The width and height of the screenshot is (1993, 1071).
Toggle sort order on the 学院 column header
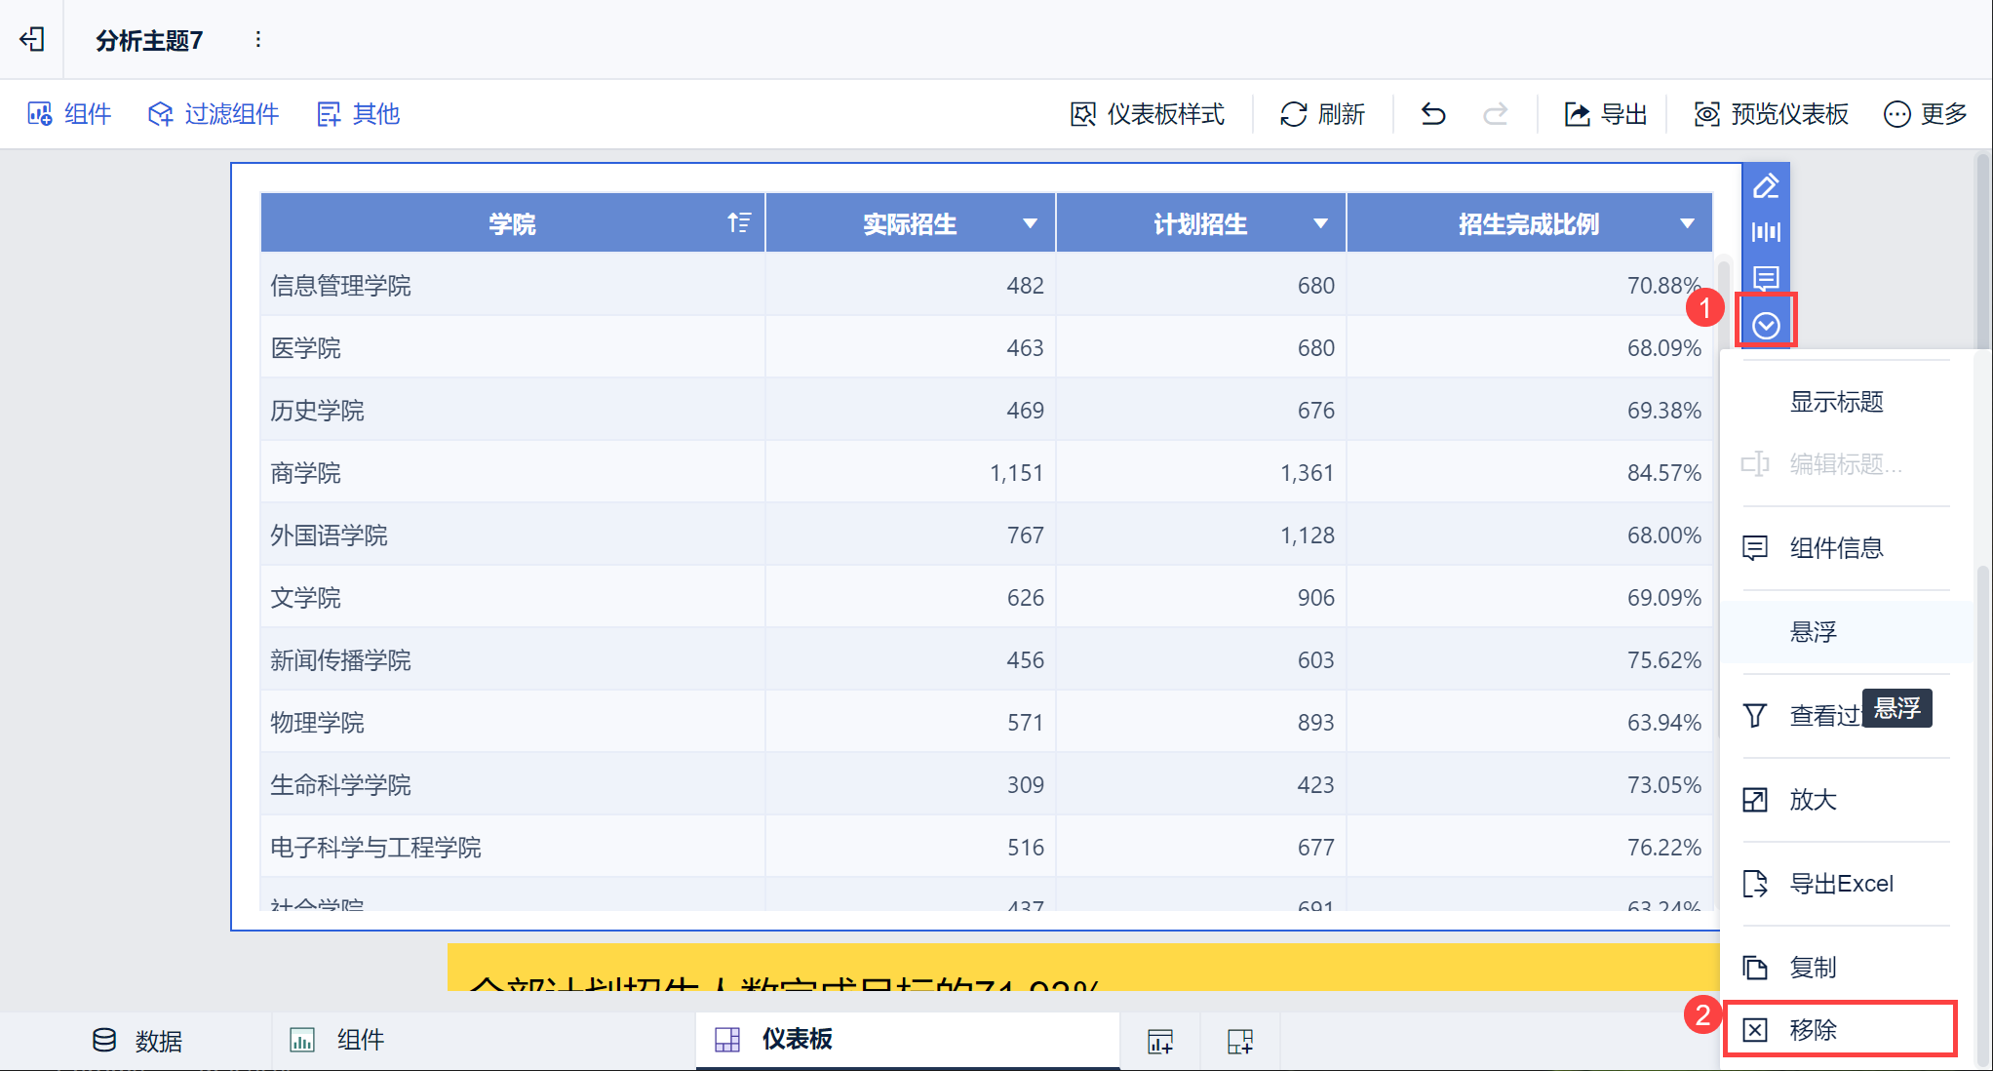739,223
